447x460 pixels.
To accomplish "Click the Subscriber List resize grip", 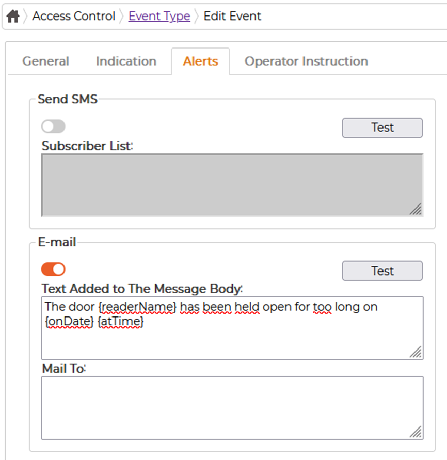I will click(x=416, y=210).
